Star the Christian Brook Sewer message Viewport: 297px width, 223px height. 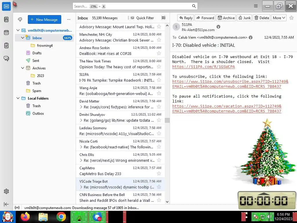point(159,40)
